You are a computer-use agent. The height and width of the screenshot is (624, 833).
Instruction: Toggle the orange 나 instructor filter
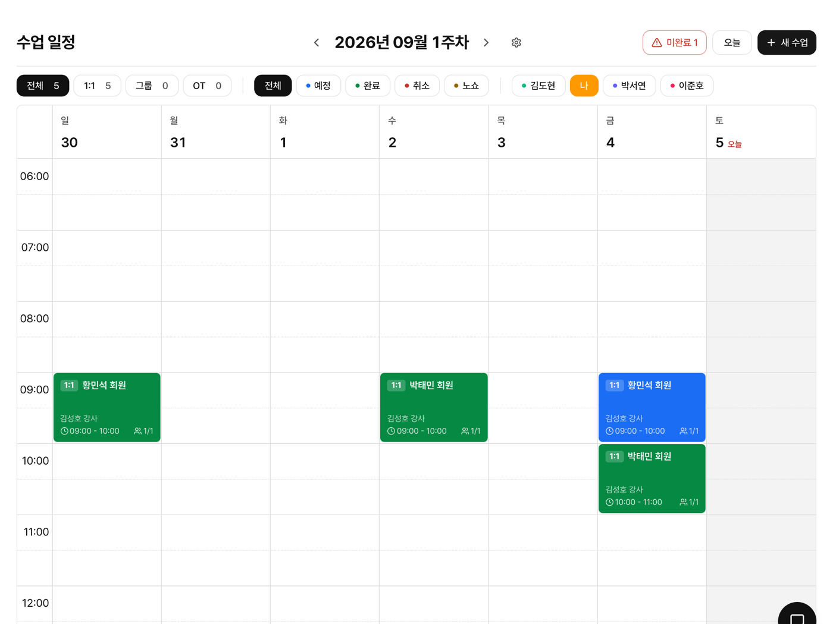click(x=584, y=86)
